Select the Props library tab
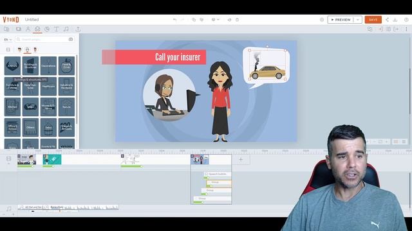 37,29
